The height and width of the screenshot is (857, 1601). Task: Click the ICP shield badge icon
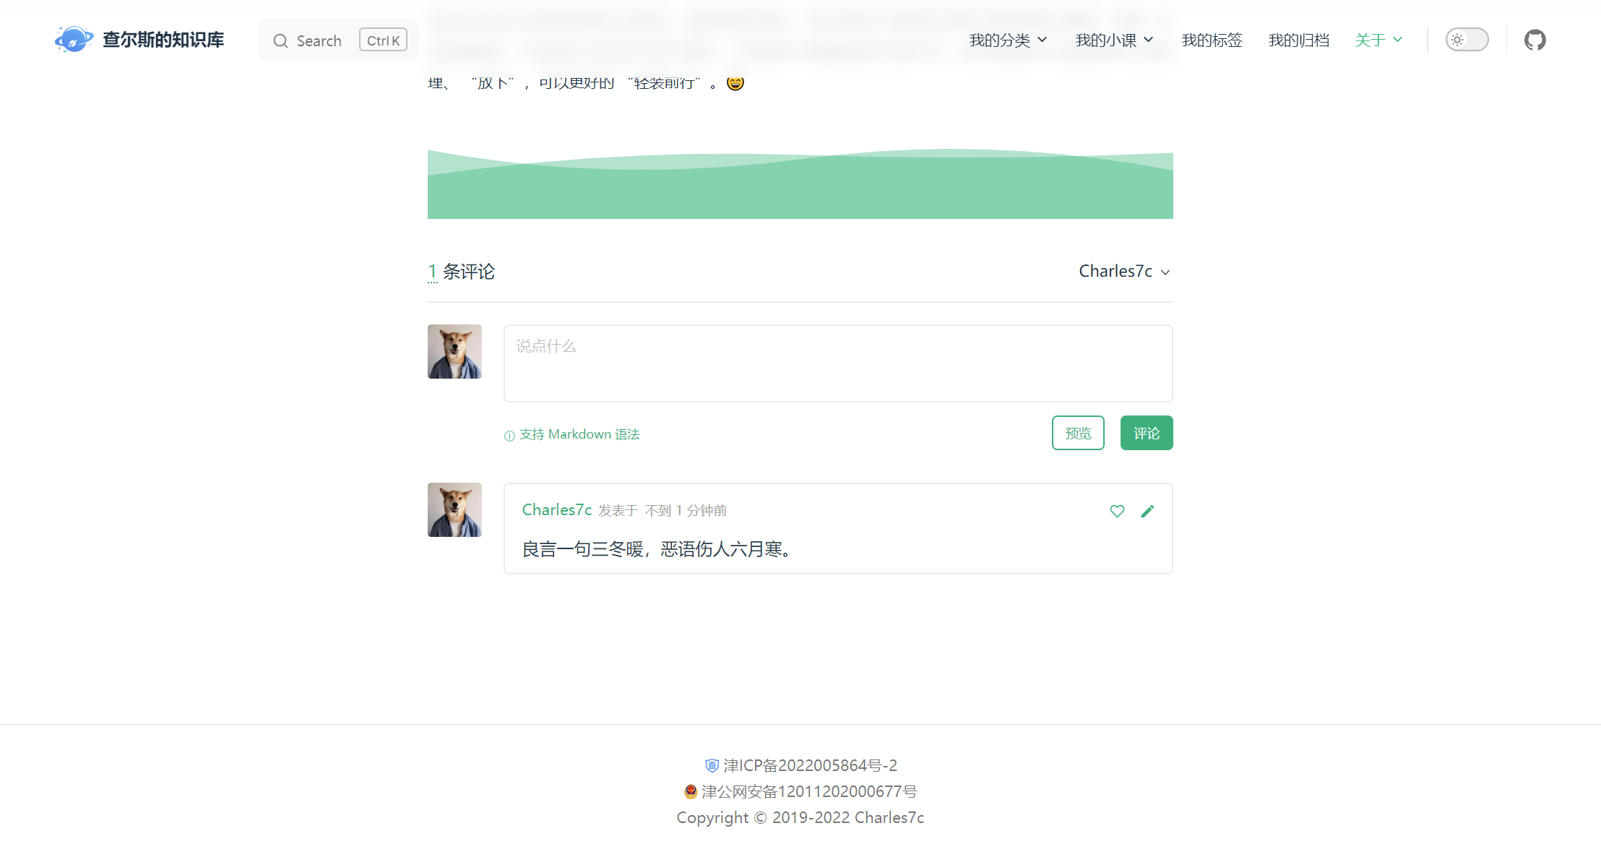click(712, 766)
